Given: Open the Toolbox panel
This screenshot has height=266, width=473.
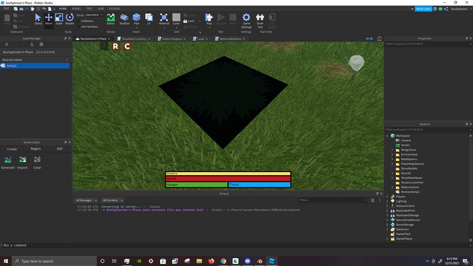Looking at the screenshot, I should [124, 19].
